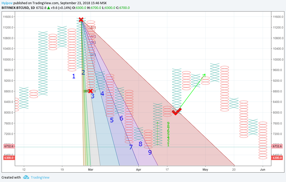Click the 7200.0 label on left price axis
Viewport: 286px width, 182px height.
click(x=9, y=134)
